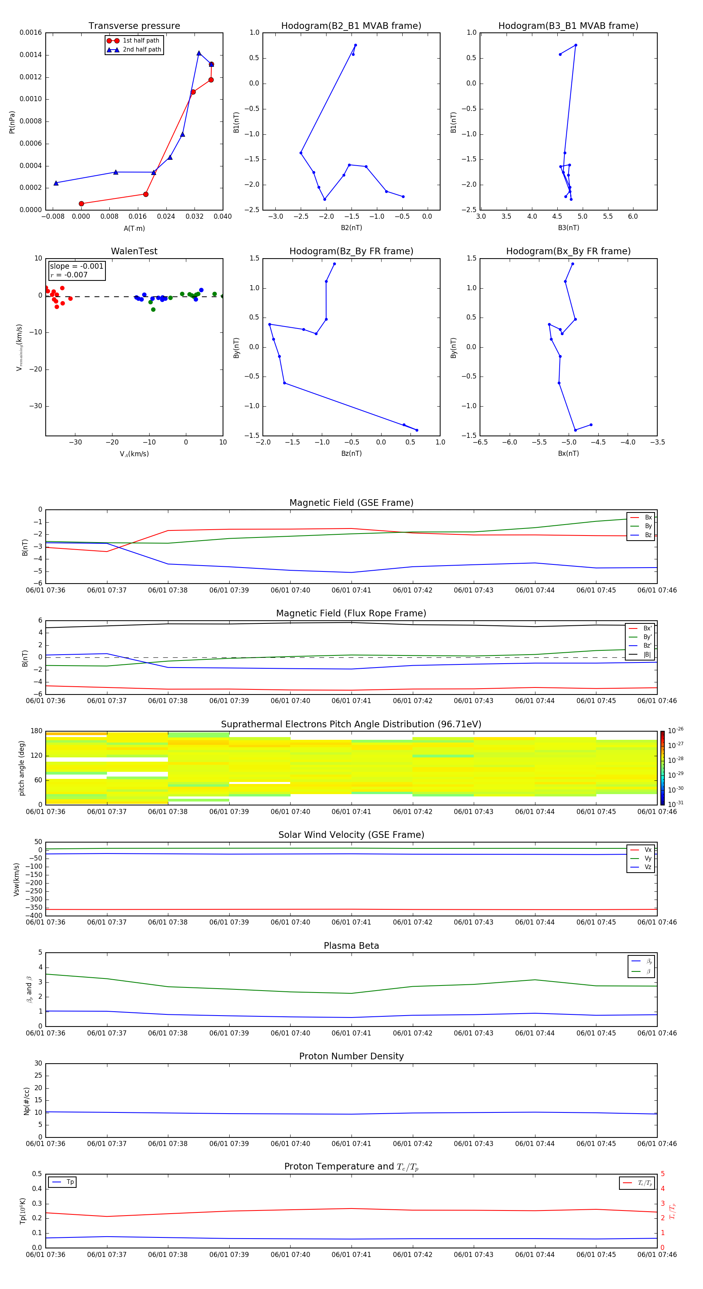Click the Bx' legend entry in Flux Rope panel
The height and width of the screenshot is (1289, 703).
641,628
